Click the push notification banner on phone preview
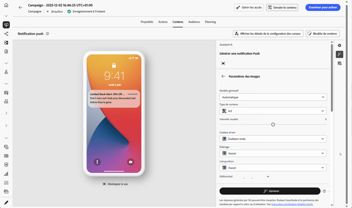352x208 pixels. tap(114, 99)
